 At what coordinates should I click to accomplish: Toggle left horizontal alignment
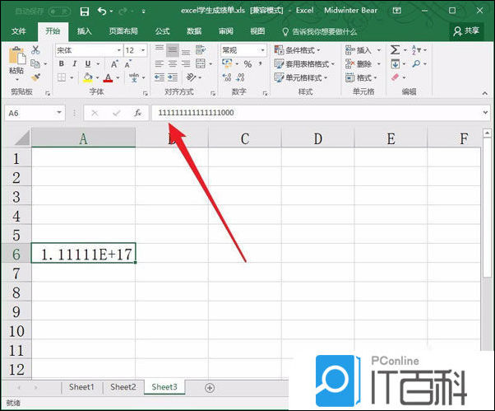tap(160, 64)
